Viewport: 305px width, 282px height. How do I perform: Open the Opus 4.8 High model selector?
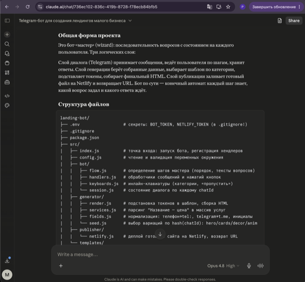(x=223, y=266)
